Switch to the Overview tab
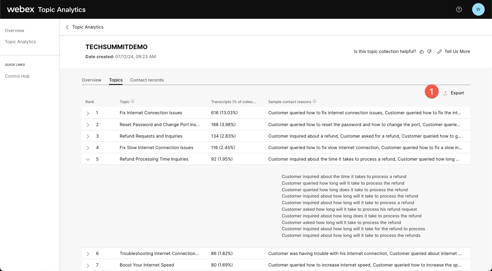 [x=92, y=80]
